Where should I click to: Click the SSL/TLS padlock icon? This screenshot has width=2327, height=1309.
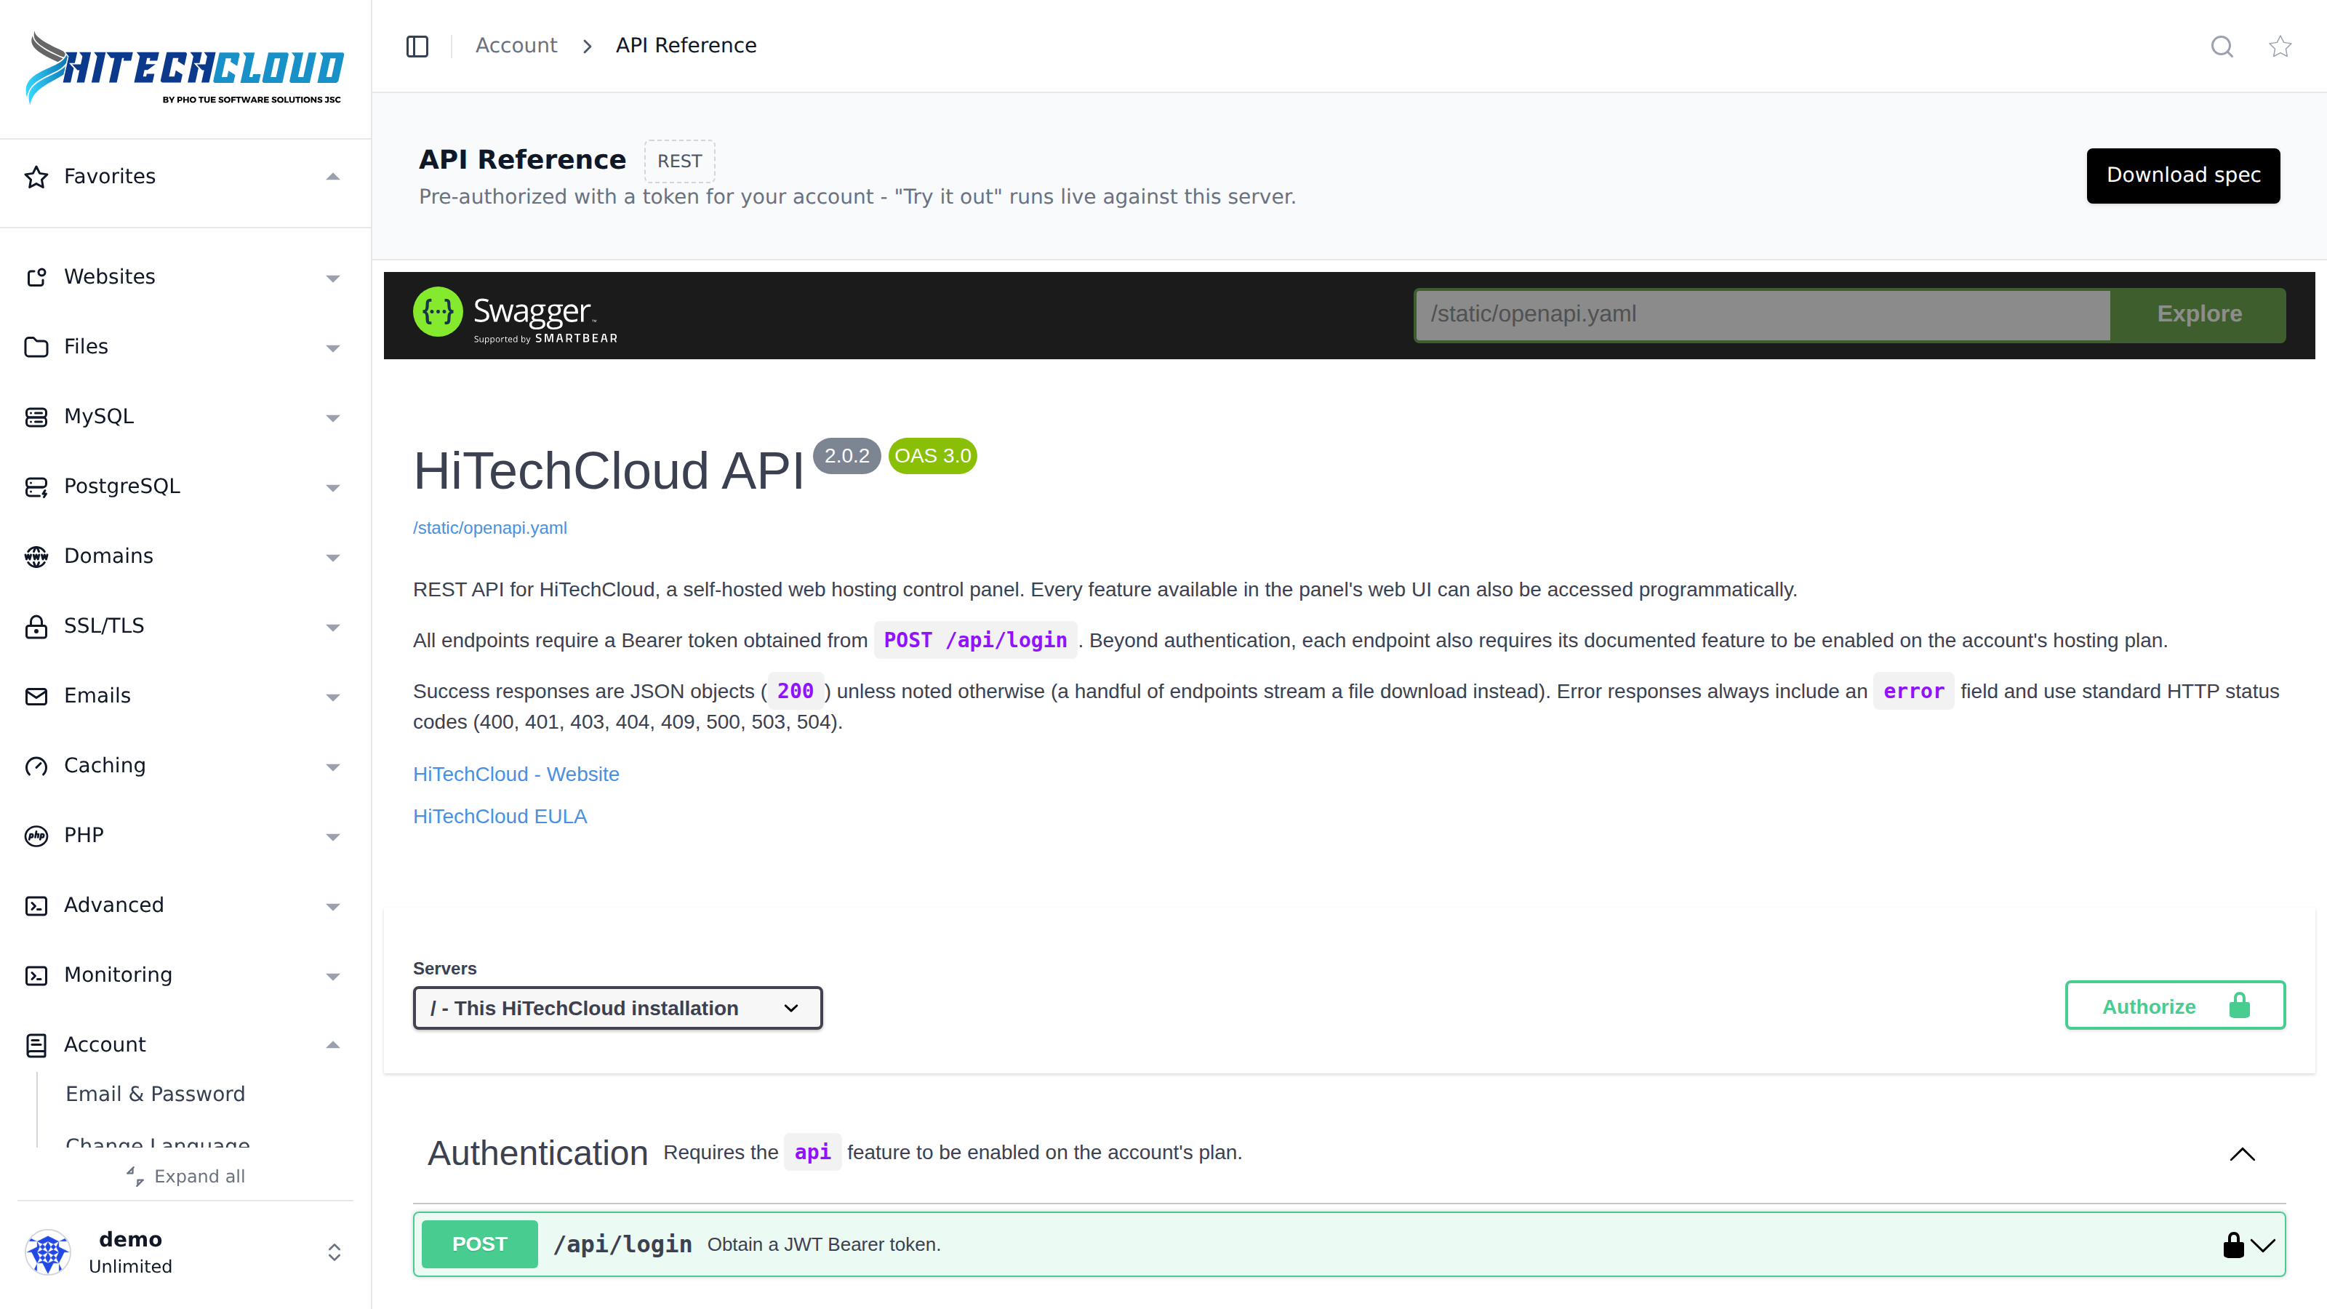click(36, 626)
